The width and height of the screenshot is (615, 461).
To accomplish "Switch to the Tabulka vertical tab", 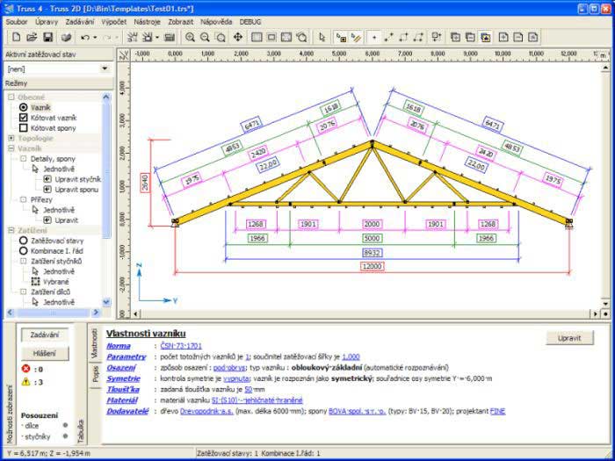I will click(81, 430).
